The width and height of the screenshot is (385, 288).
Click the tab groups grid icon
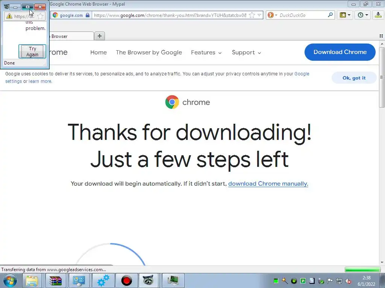(381, 36)
